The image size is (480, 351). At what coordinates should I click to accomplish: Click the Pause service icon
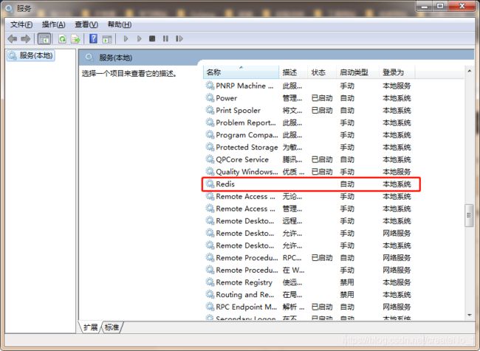pyautogui.click(x=165, y=38)
